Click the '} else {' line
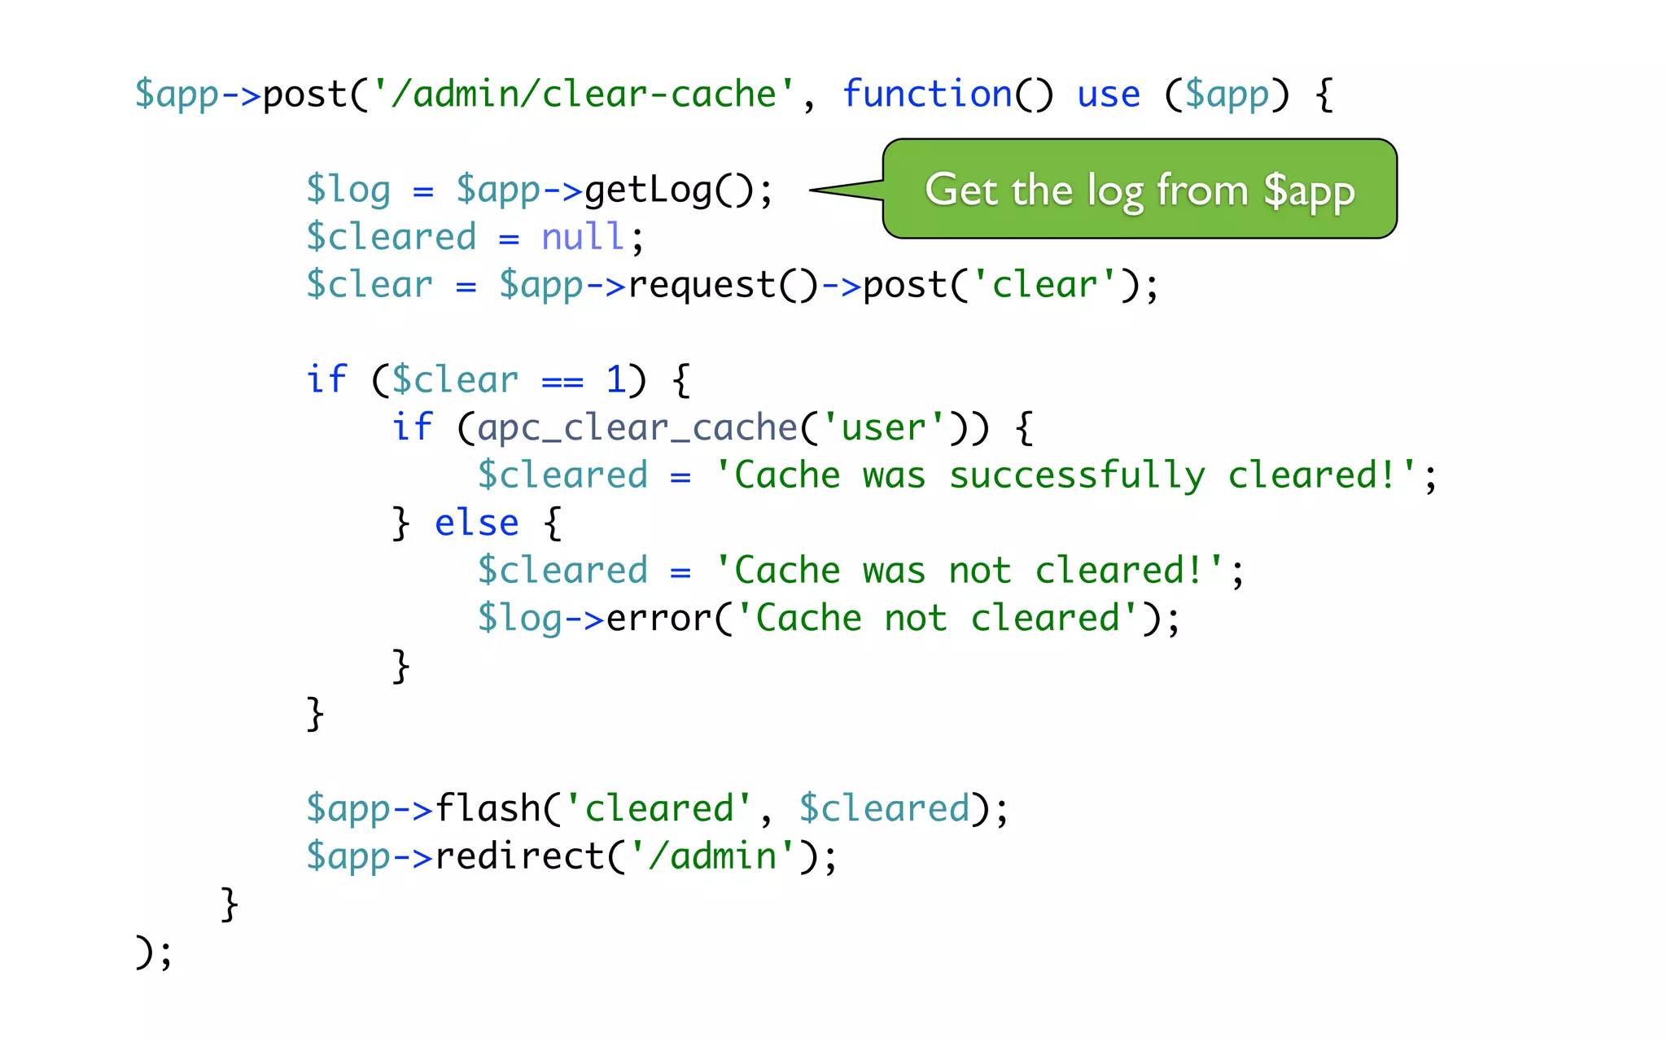1667x1042 pixels. pyautogui.click(x=478, y=523)
